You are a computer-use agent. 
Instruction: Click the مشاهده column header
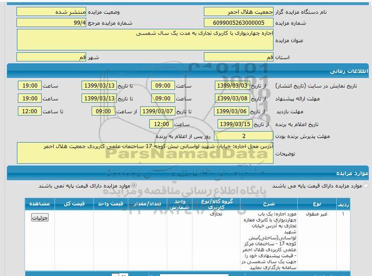pos(39,204)
